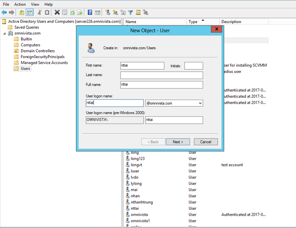Select the luser user row
The image size is (296, 228).
pyautogui.click(x=196, y=171)
